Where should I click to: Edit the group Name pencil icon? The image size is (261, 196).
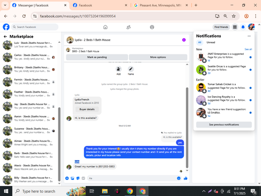point(130,69)
